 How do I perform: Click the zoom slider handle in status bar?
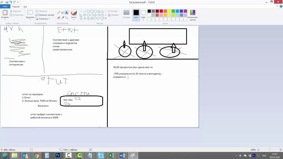pos(269,150)
